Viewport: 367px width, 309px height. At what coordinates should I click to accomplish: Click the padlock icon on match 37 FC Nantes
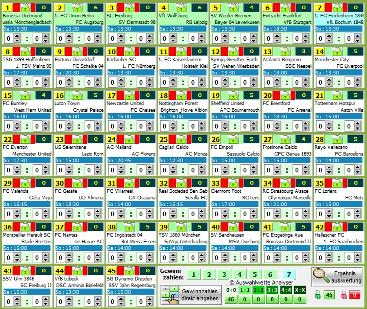[x=77, y=227]
